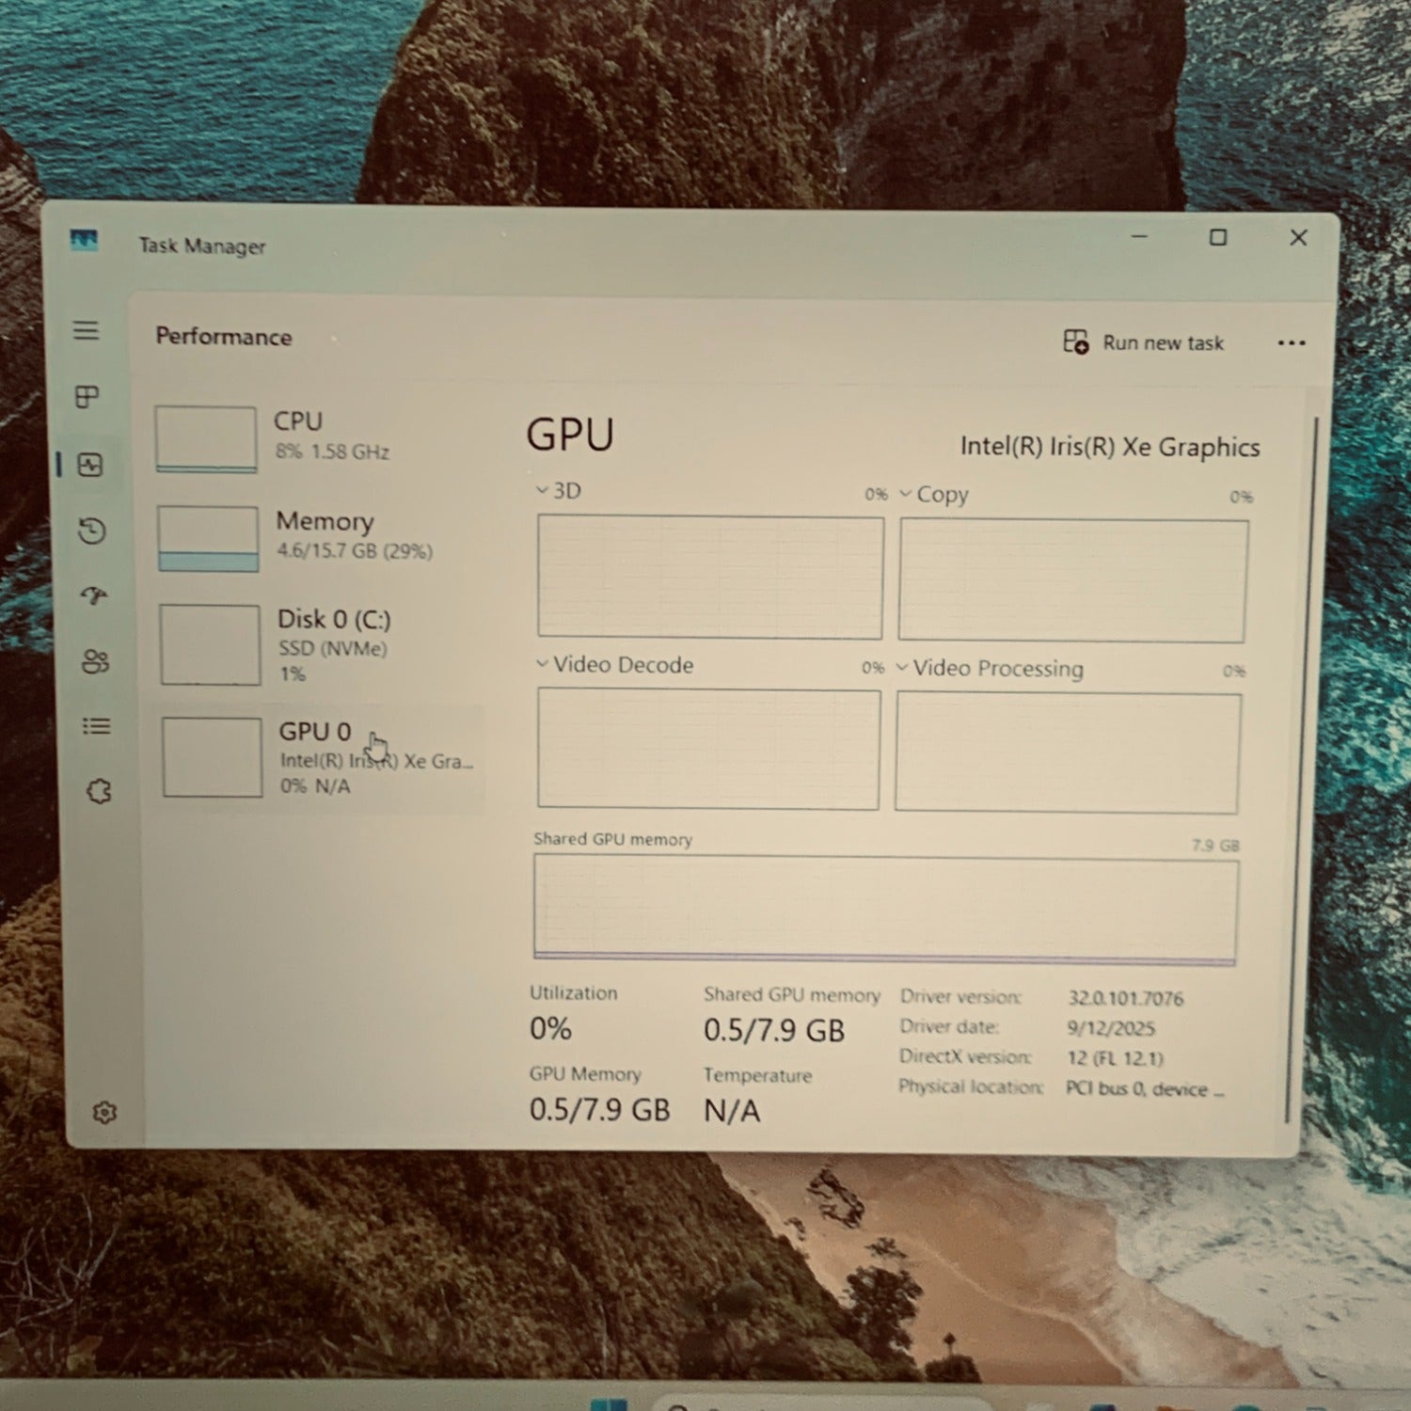Click the 4.6/15.7 GB (29%) memory text
The image size is (1411, 1411).
pos(355,551)
